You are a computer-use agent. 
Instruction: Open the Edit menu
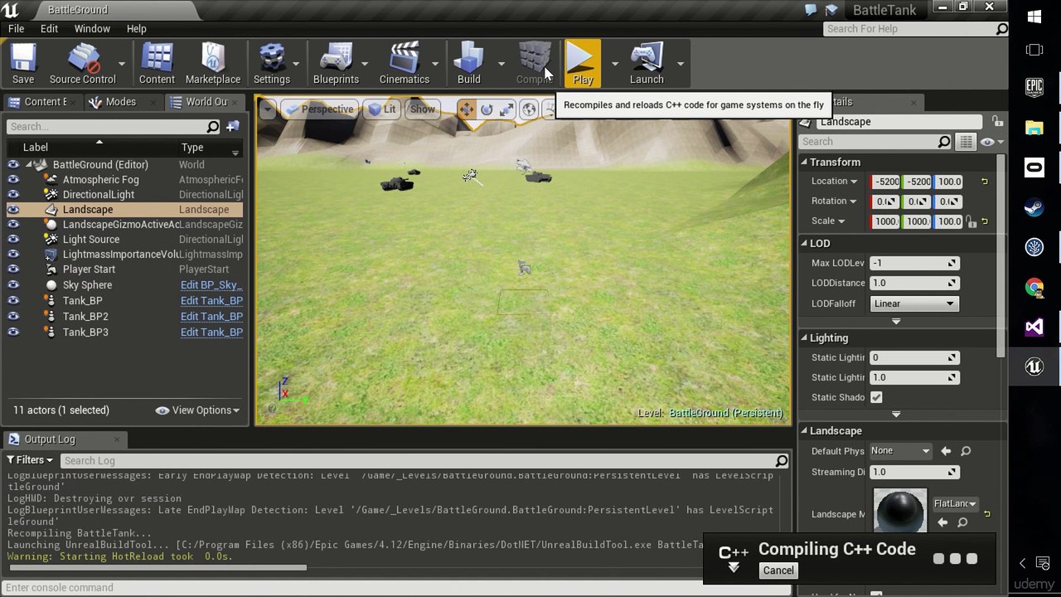point(49,29)
